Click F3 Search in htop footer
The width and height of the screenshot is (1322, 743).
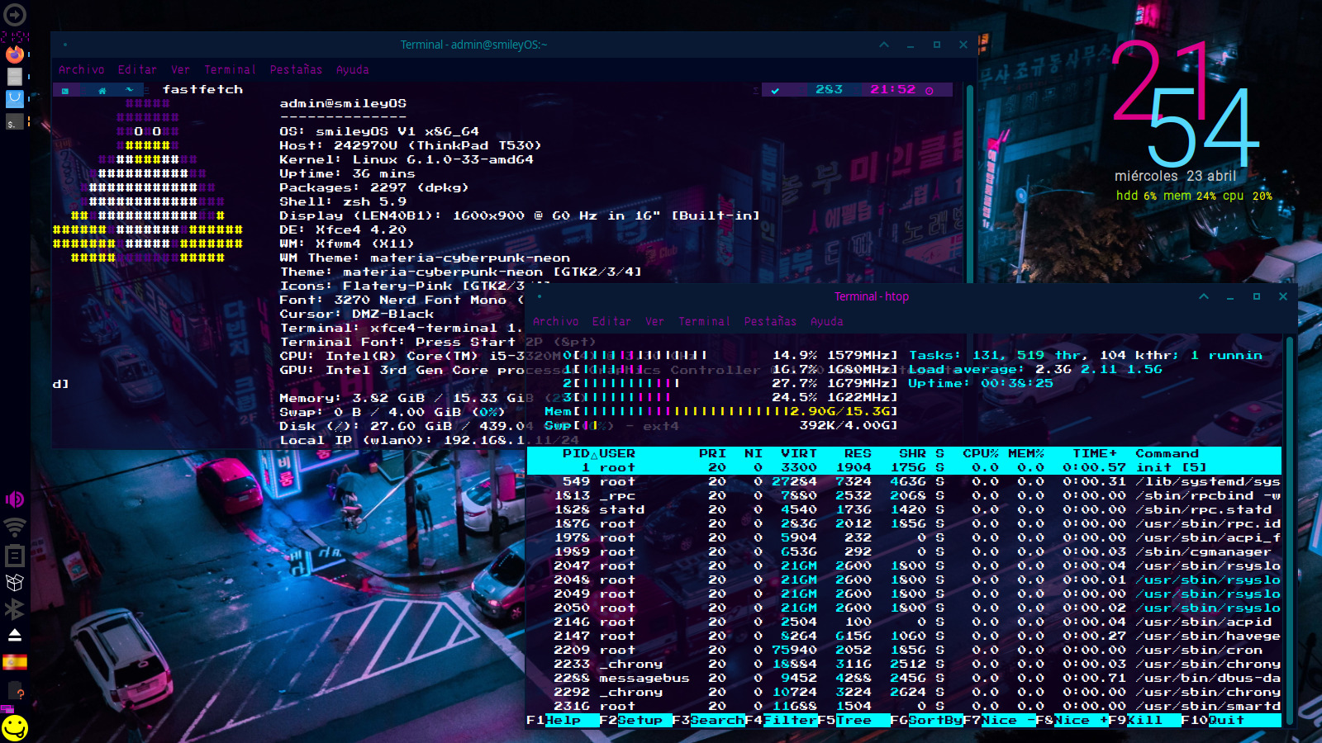[708, 721]
